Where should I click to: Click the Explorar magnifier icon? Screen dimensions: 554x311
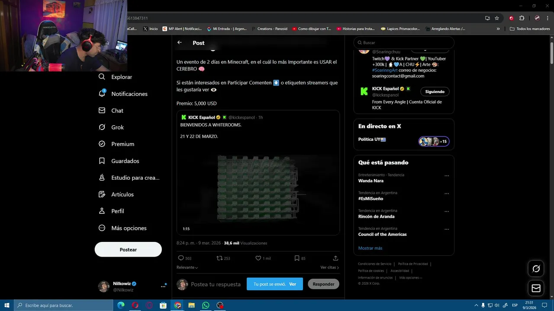pyautogui.click(x=102, y=76)
